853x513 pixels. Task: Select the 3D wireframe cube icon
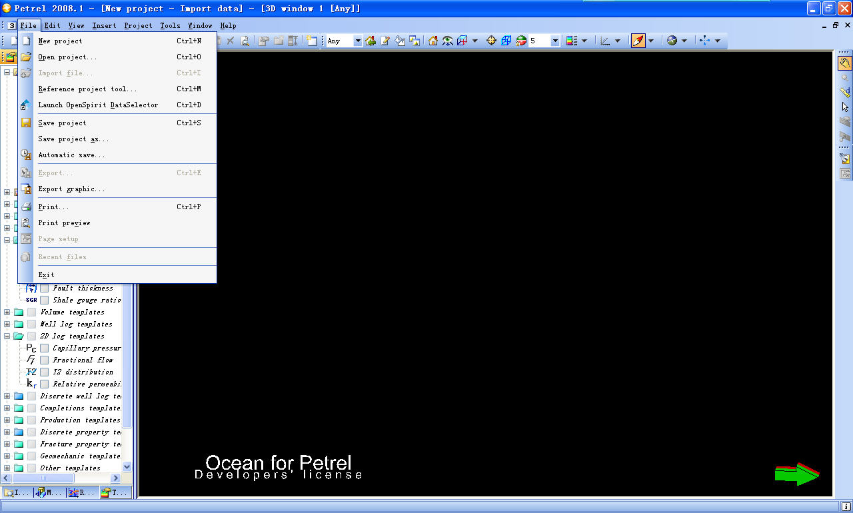(462, 41)
